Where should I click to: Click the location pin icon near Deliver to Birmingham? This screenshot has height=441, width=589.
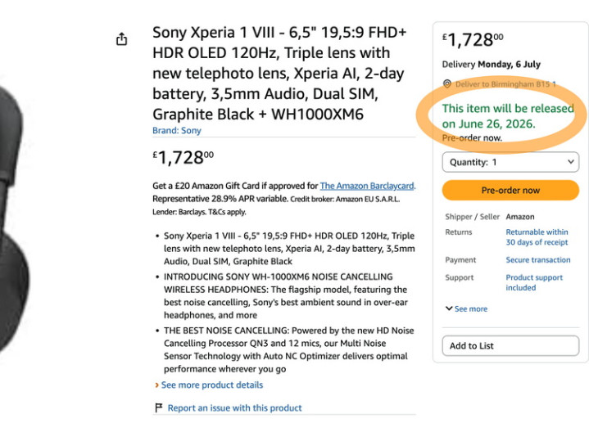point(447,83)
